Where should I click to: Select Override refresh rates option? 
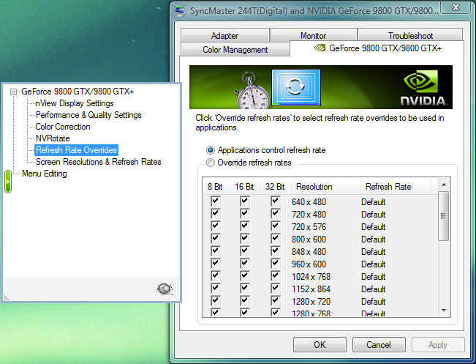(210, 163)
